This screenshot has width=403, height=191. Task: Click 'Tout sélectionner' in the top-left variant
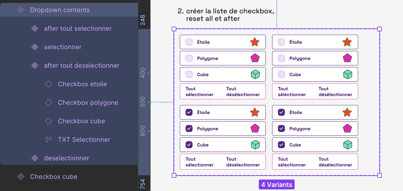point(199,91)
